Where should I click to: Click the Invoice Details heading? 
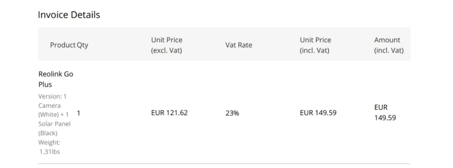[x=69, y=15]
